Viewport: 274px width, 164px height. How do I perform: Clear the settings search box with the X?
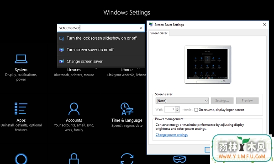click(x=141, y=28)
